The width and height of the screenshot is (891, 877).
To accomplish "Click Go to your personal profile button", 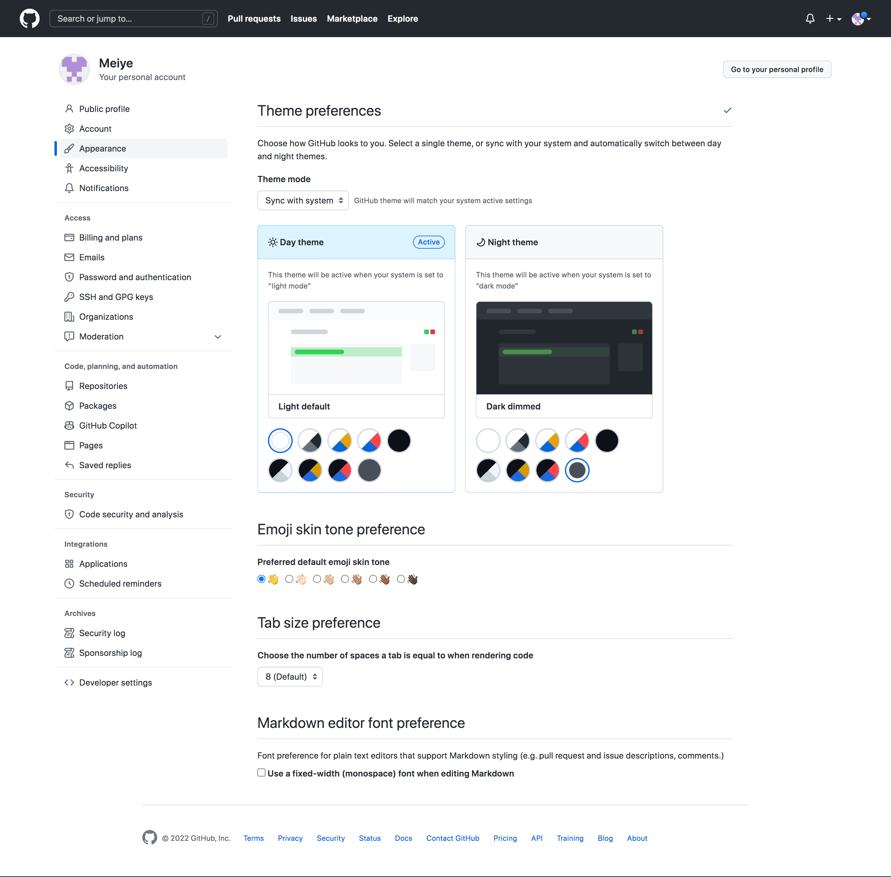I will [777, 70].
